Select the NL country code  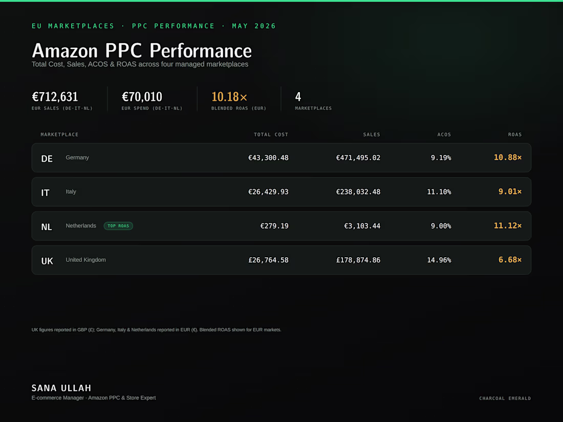pyautogui.click(x=46, y=227)
